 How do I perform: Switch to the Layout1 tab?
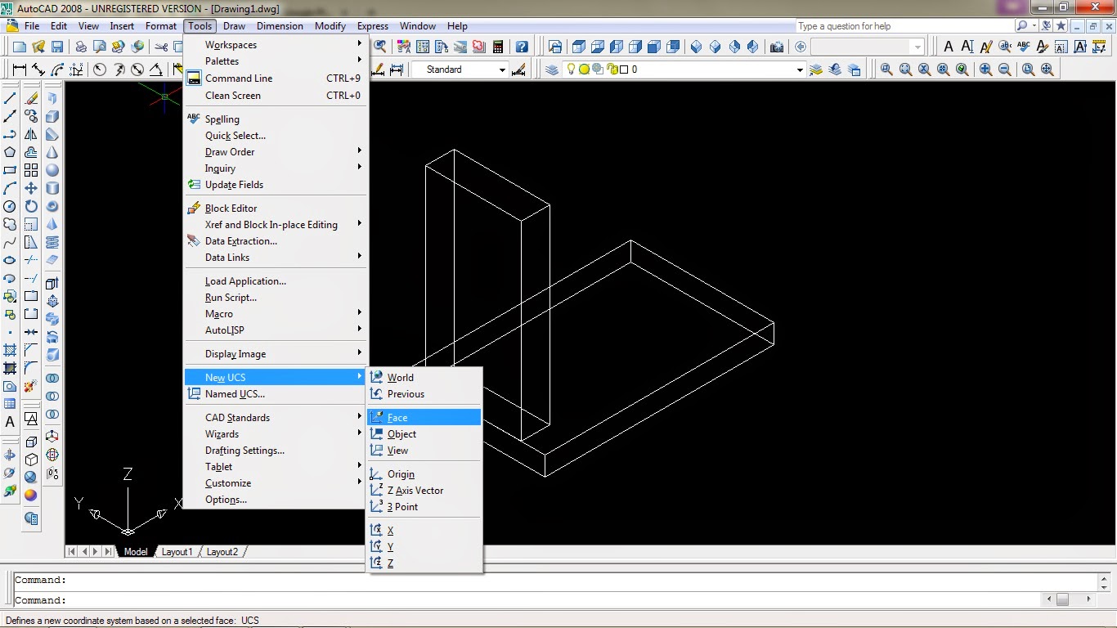[x=177, y=552]
